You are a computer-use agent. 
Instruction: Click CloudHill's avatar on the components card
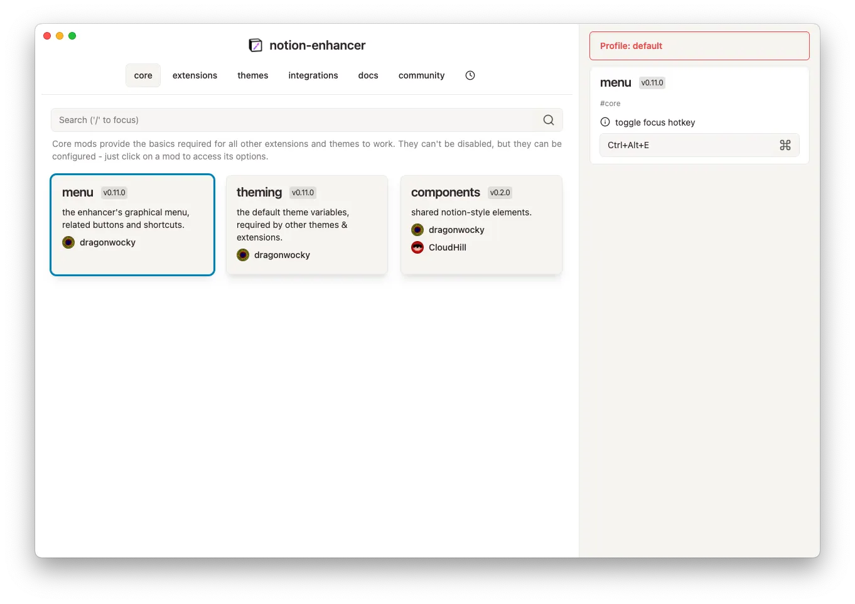pyautogui.click(x=417, y=247)
